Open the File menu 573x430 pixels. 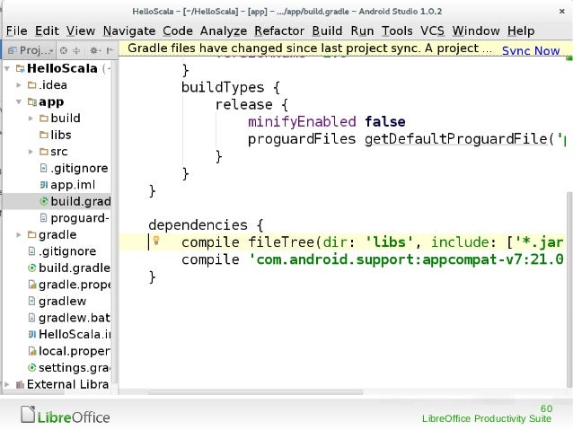(x=16, y=31)
